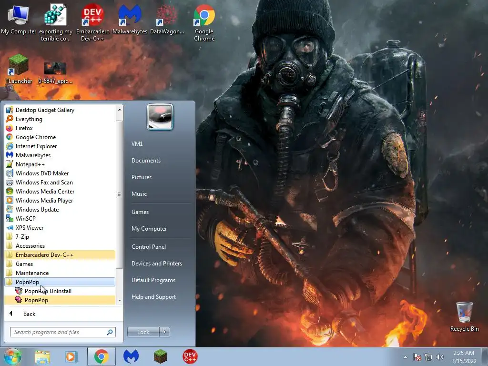This screenshot has width=488, height=366.
Task: Launch Malwarebytes from the Start menu list
Action: 60,155
